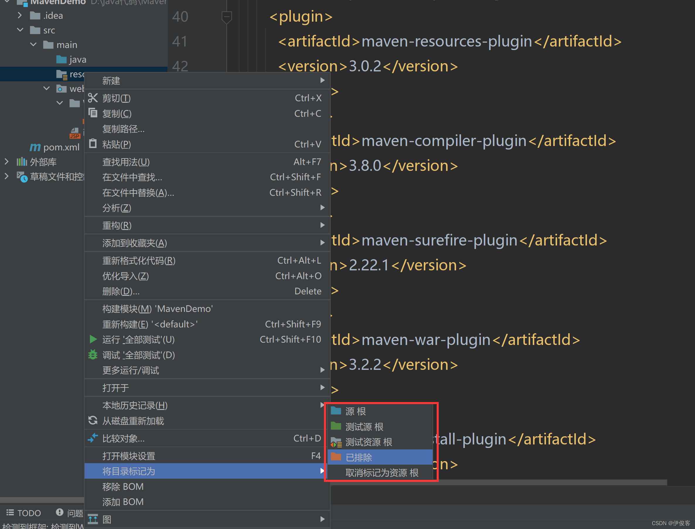Open the TODO tool window
Viewport: 695px width, 529px height.
click(x=24, y=513)
